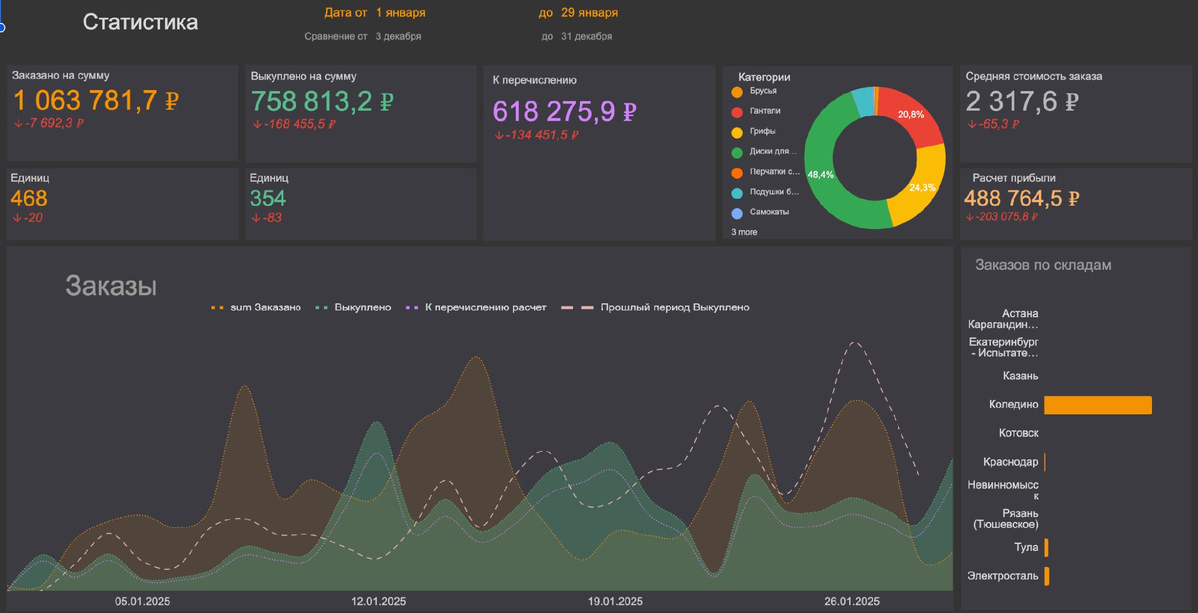Toggle 'Прошлый период Выкуплено' legend entry
This screenshot has height=613, width=1198.
[x=656, y=307]
